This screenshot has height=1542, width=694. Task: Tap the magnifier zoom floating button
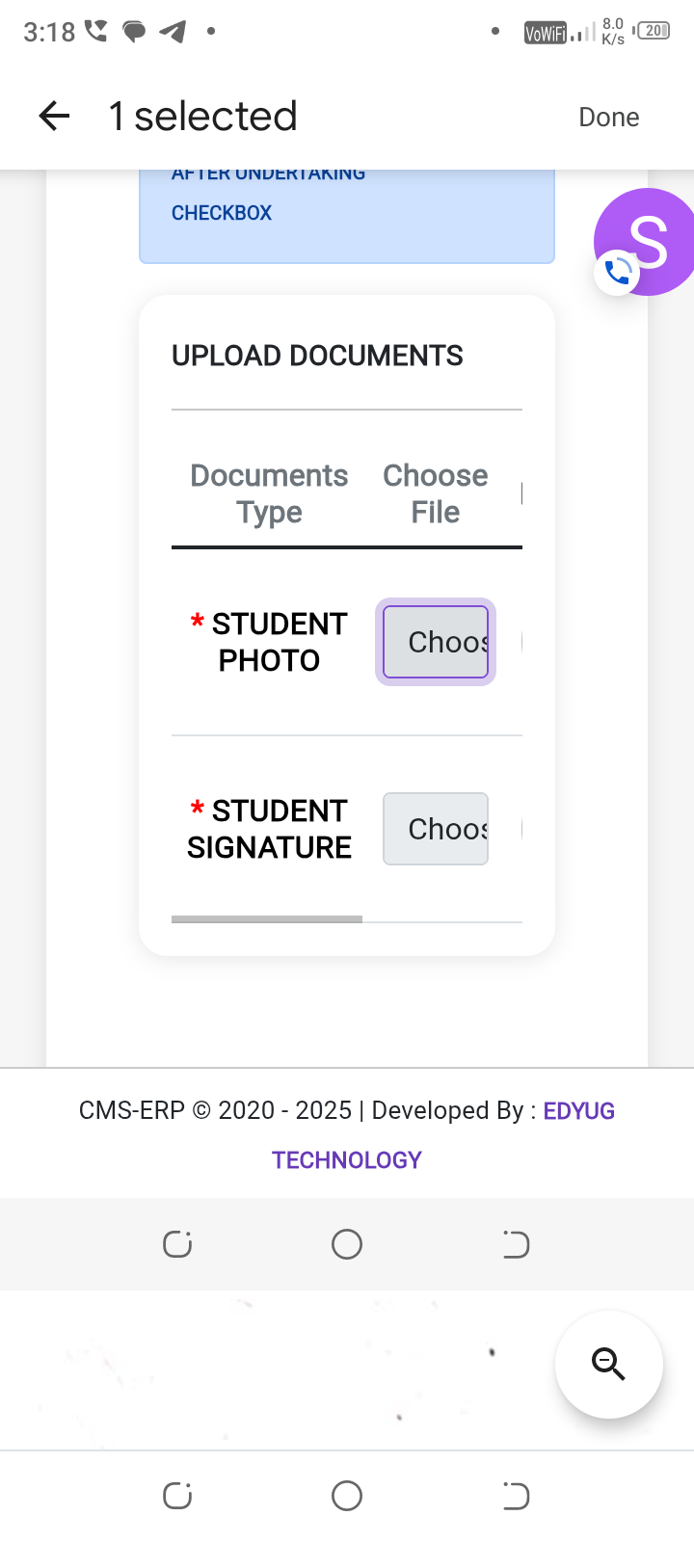pyautogui.click(x=608, y=1364)
